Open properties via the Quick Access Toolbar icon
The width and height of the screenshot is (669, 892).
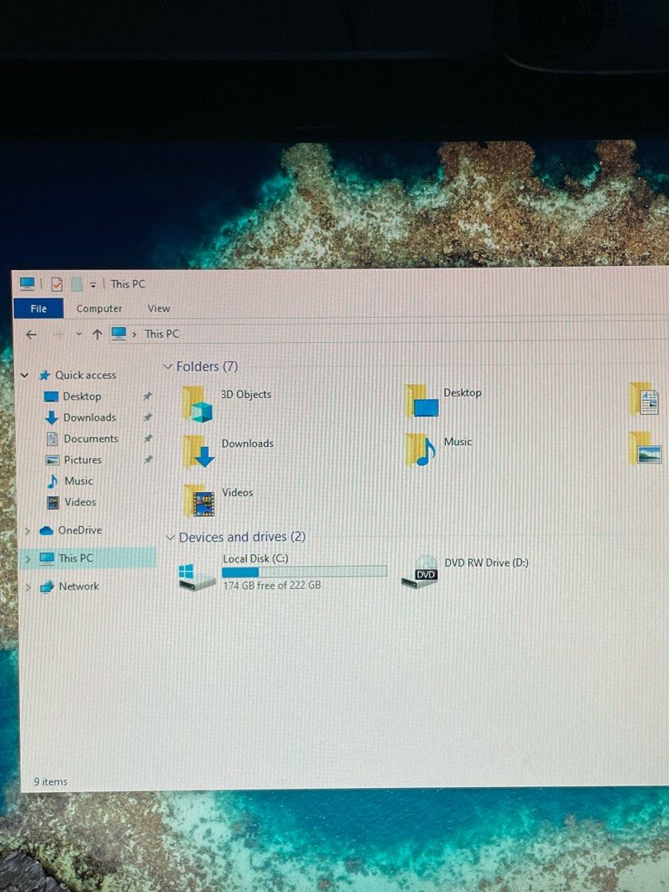(x=56, y=284)
